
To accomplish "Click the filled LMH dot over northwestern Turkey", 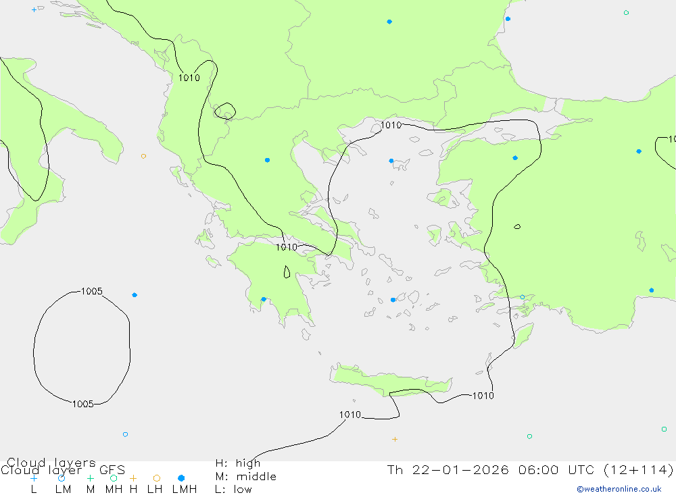I will pyautogui.click(x=514, y=157).
